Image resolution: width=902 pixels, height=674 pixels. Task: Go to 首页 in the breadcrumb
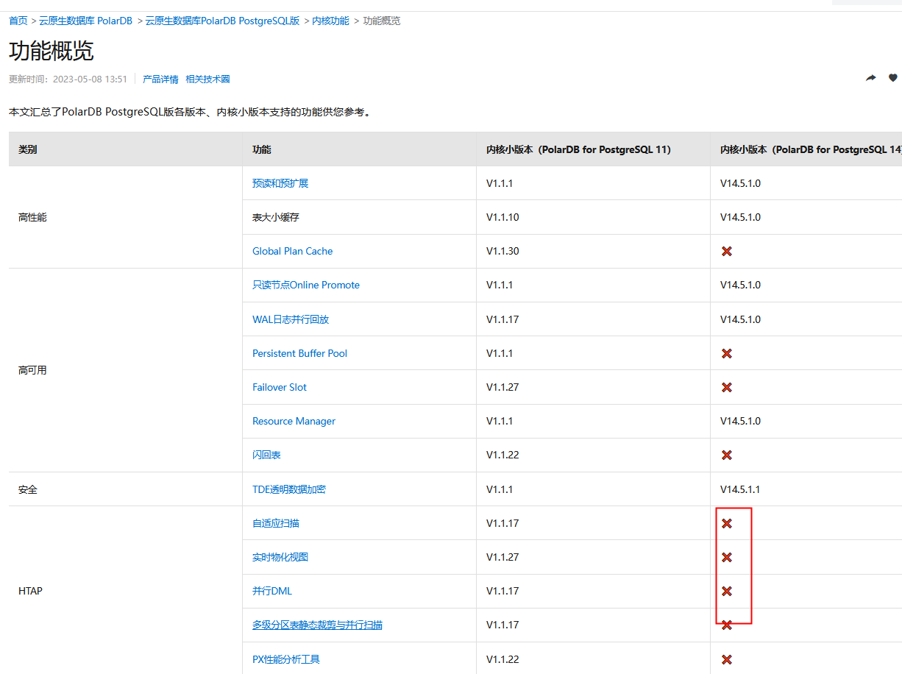(x=18, y=21)
